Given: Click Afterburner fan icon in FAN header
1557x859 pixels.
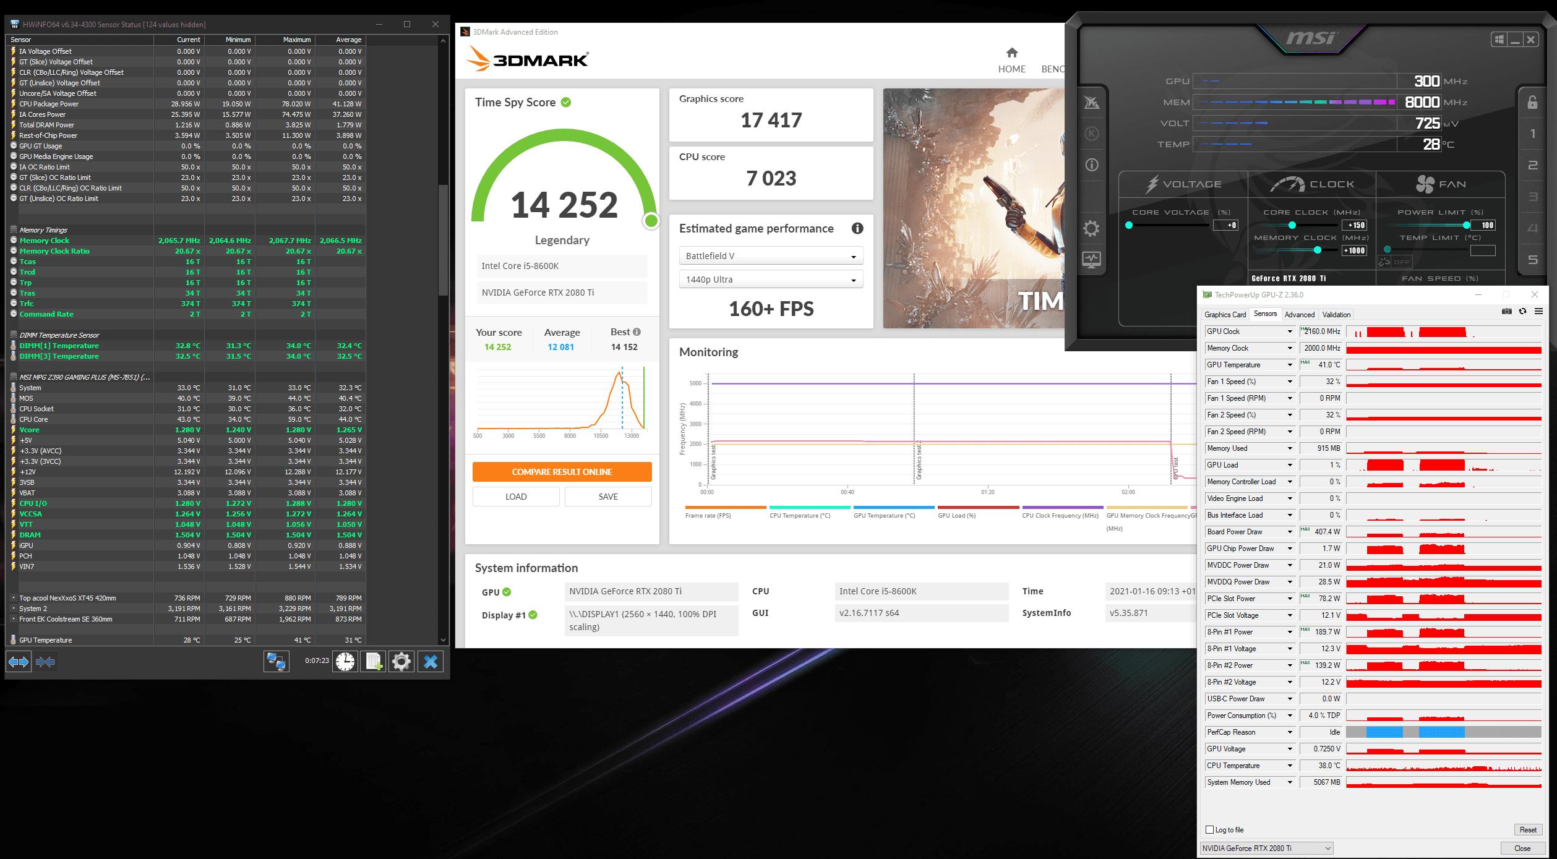Looking at the screenshot, I should coord(1425,184).
